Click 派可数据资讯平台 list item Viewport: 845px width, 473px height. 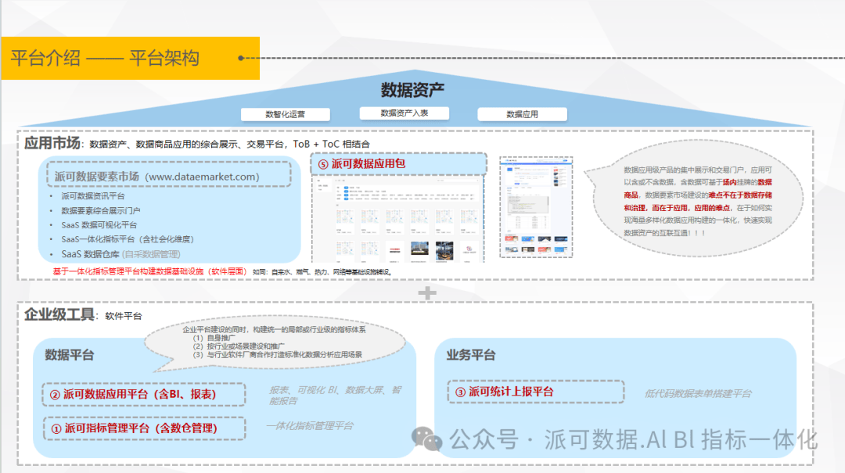[x=92, y=196]
